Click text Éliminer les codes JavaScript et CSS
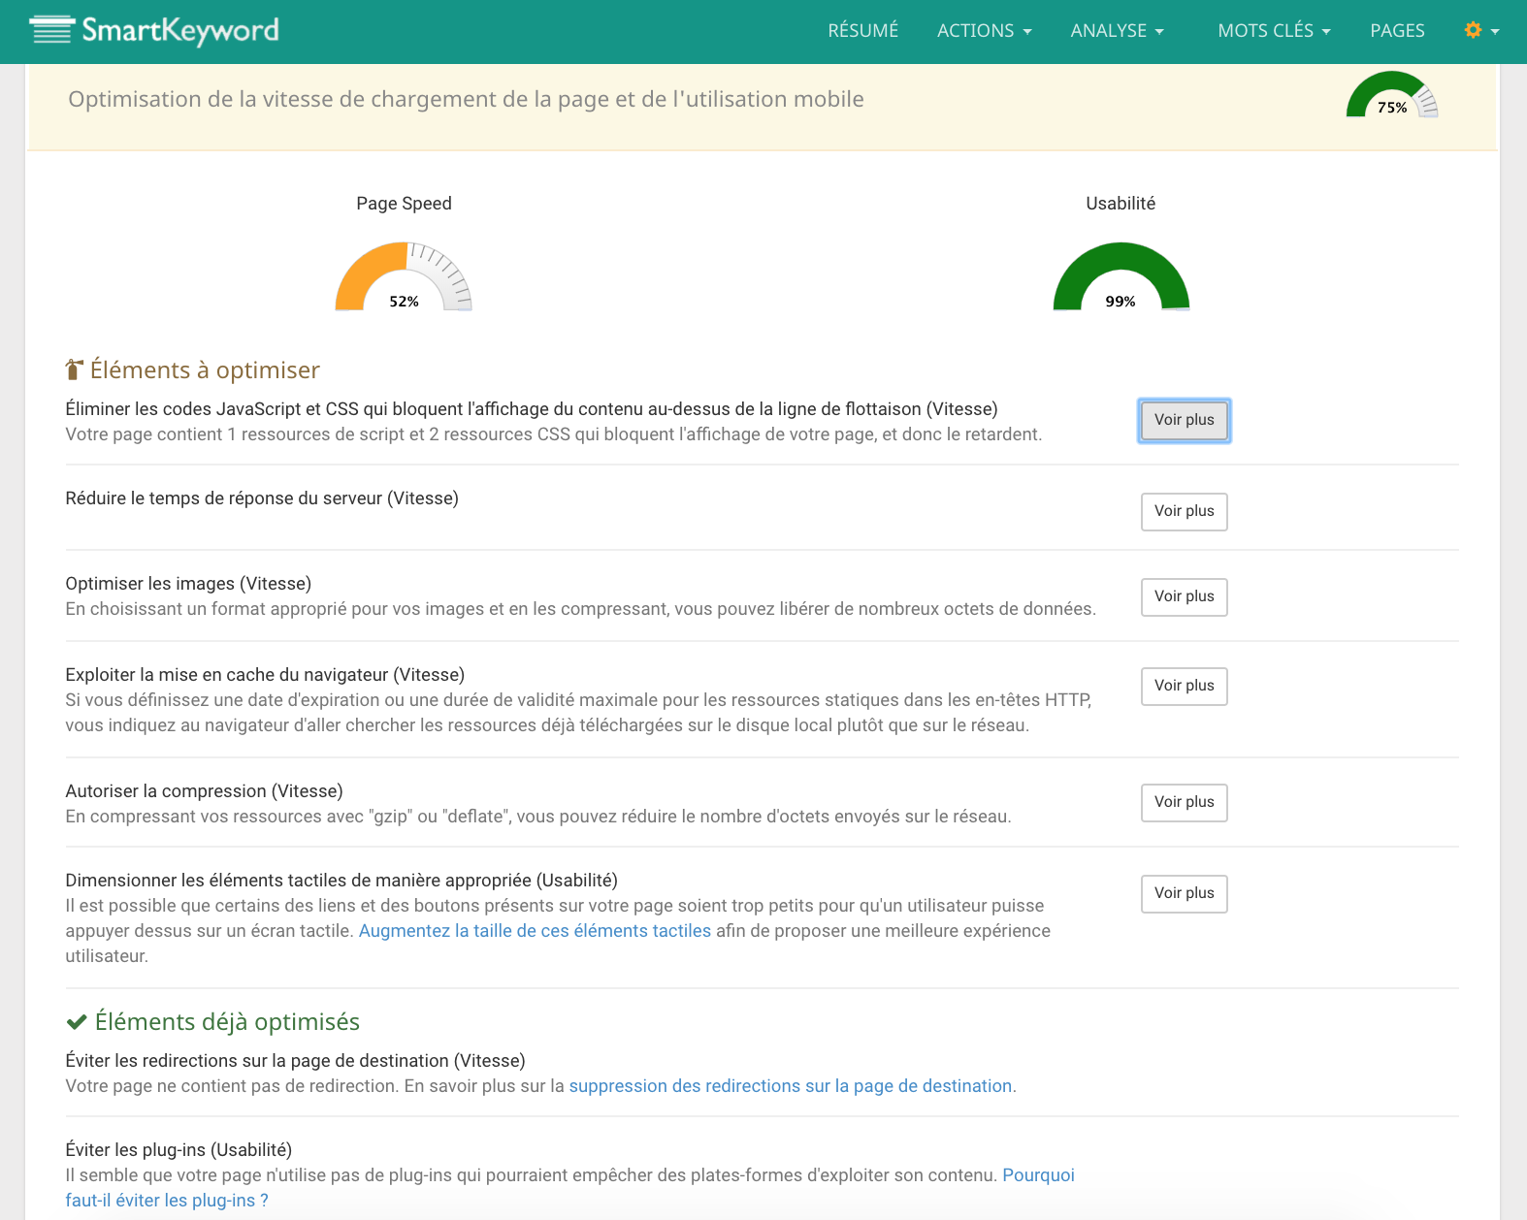 [x=532, y=409]
